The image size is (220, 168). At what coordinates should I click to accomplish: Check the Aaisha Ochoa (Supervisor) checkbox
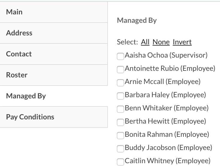120,56
